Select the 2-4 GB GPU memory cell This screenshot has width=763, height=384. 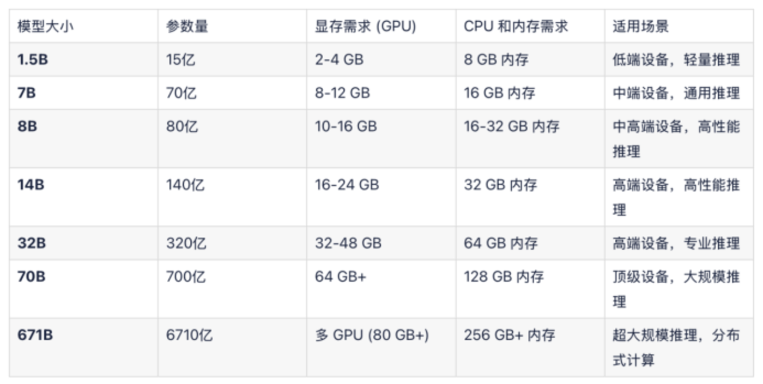pos(339,59)
